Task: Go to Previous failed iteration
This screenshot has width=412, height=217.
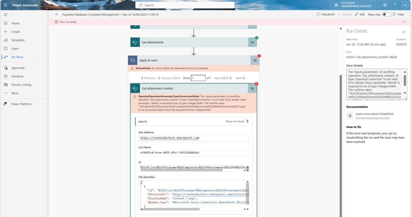Action: pos(169,78)
